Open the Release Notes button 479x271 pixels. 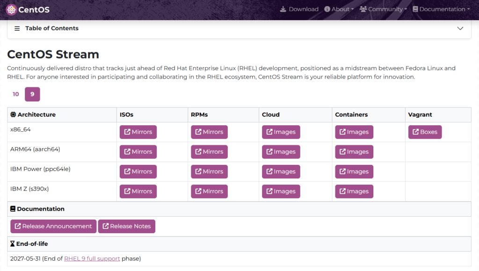tap(126, 227)
